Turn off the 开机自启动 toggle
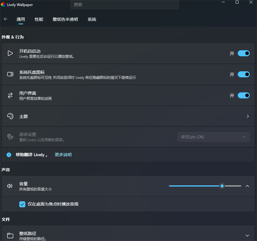 [244, 53]
